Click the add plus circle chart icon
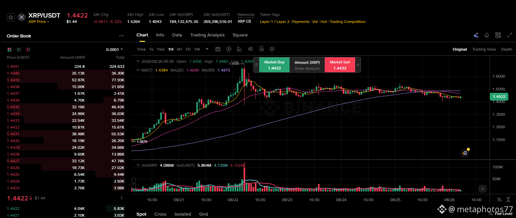Viewport: 516px width, 218px height. 229,49
